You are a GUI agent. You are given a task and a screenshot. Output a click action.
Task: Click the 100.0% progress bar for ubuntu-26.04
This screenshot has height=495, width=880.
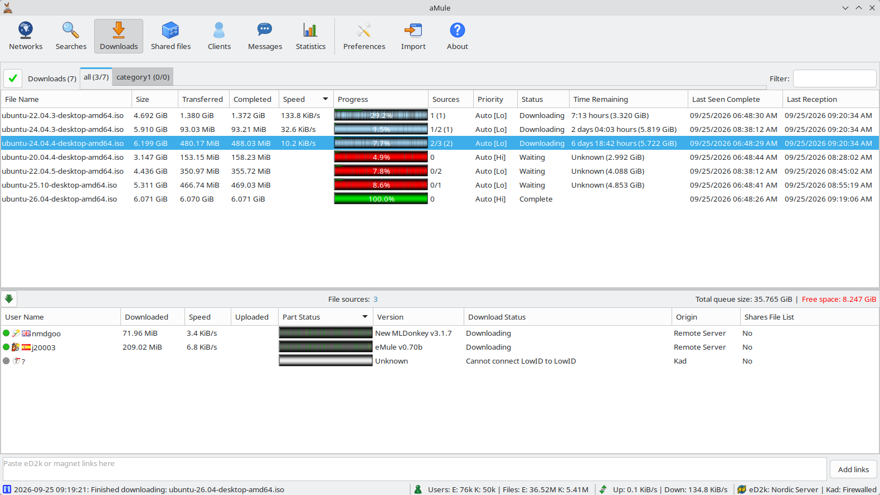381,199
